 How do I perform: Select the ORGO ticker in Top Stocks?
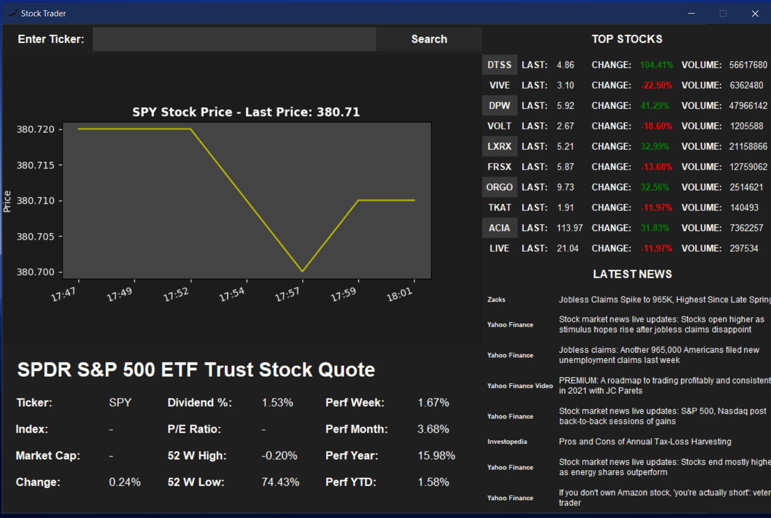point(499,187)
